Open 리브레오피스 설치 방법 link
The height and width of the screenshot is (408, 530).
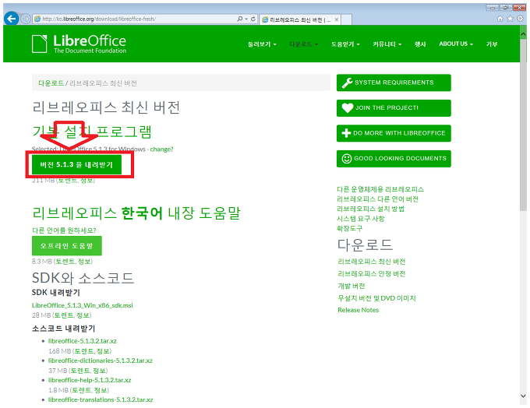(x=370, y=209)
